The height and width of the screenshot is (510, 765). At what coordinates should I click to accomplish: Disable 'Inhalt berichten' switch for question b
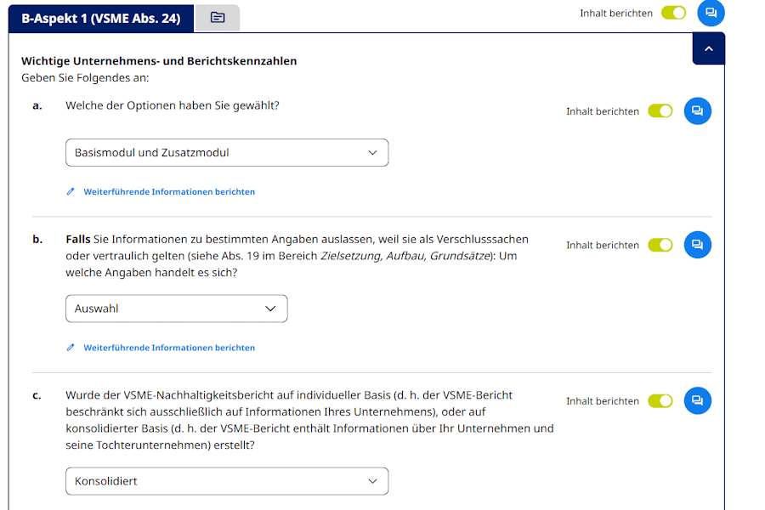pyautogui.click(x=660, y=245)
